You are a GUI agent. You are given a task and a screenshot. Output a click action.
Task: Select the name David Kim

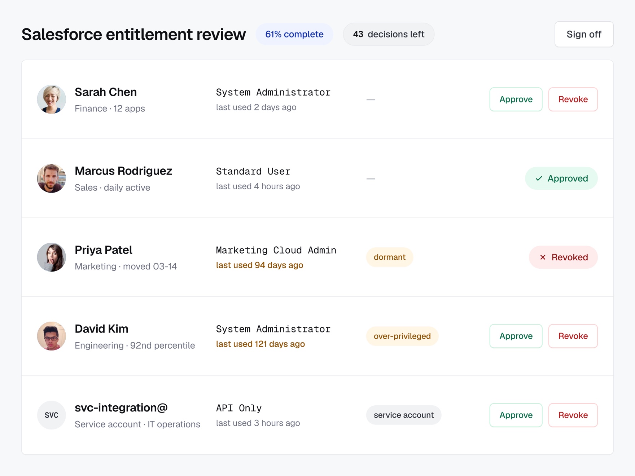pos(101,329)
